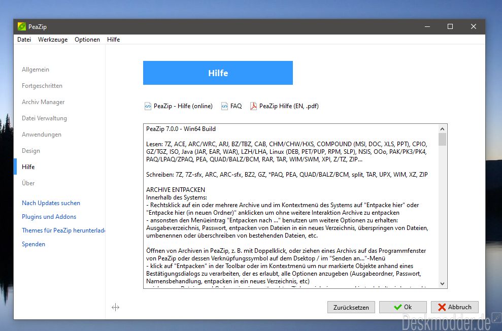Minimize the PeaZip window
This screenshot has width=502, height=331.
click(x=427, y=26)
